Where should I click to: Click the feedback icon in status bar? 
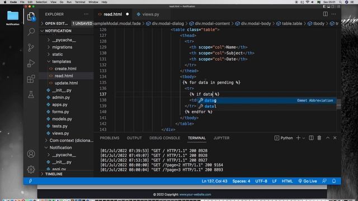click(x=324, y=181)
